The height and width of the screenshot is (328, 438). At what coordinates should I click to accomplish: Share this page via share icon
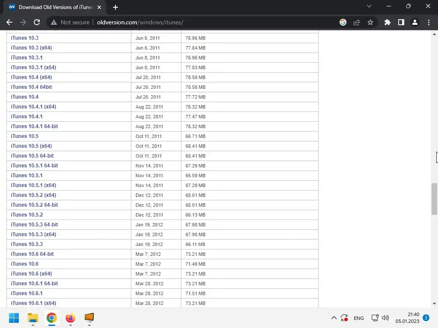tap(357, 22)
